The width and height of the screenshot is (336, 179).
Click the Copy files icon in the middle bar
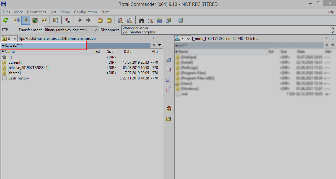[169, 79]
